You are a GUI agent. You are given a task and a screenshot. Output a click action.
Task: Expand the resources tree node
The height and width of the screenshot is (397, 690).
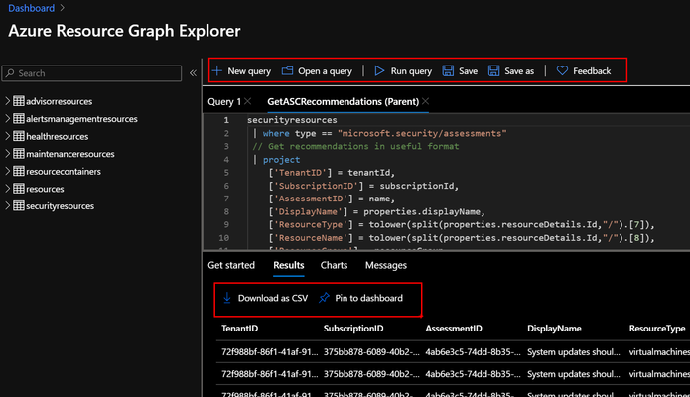coord(7,189)
